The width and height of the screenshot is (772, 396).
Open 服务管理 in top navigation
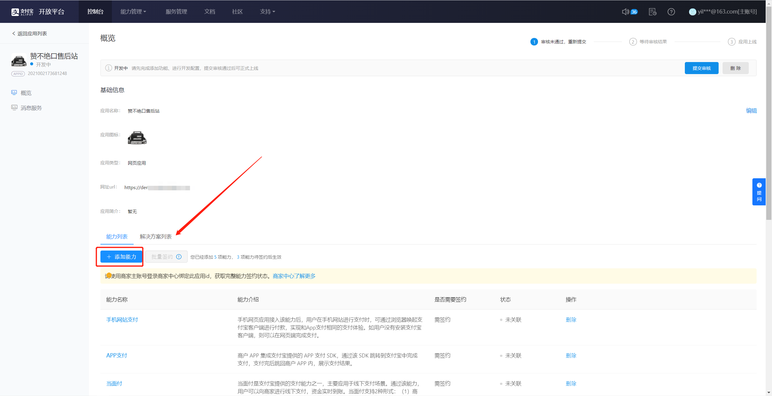coord(176,12)
